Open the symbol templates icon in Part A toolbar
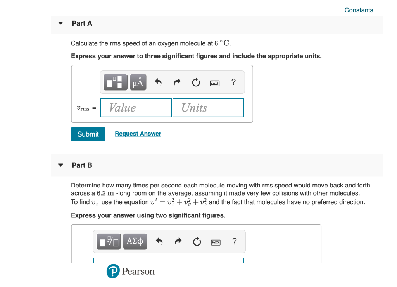The width and height of the screenshot is (397, 287). pos(115,82)
